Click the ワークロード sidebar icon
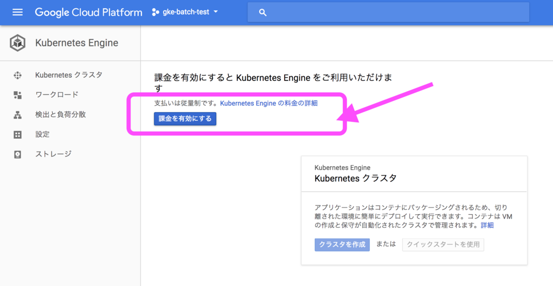 pyautogui.click(x=18, y=95)
